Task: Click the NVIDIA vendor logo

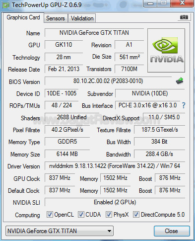Action: [x=166, y=50]
